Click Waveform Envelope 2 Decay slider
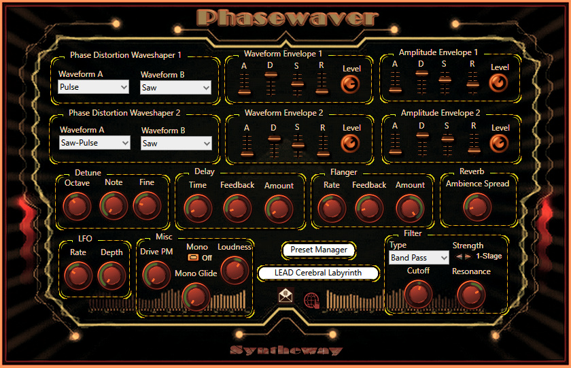Image resolution: width=571 pixels, height=368 pixels. (x=274, y=146)
